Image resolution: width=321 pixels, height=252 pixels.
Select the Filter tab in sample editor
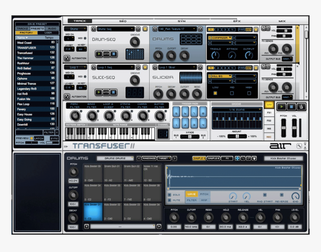(x=191, y=200)
